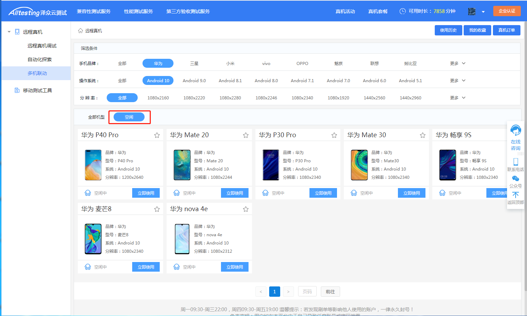527x316 pixels.
Task: Expand 更多 in the brand row
Action: click(457, 63)
